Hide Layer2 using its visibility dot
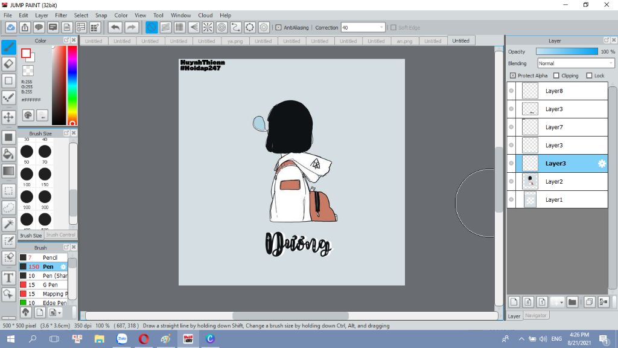 click(x=511, y=181)
